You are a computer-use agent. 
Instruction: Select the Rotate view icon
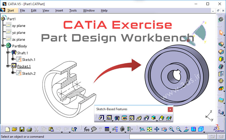[x=164, y=129]
